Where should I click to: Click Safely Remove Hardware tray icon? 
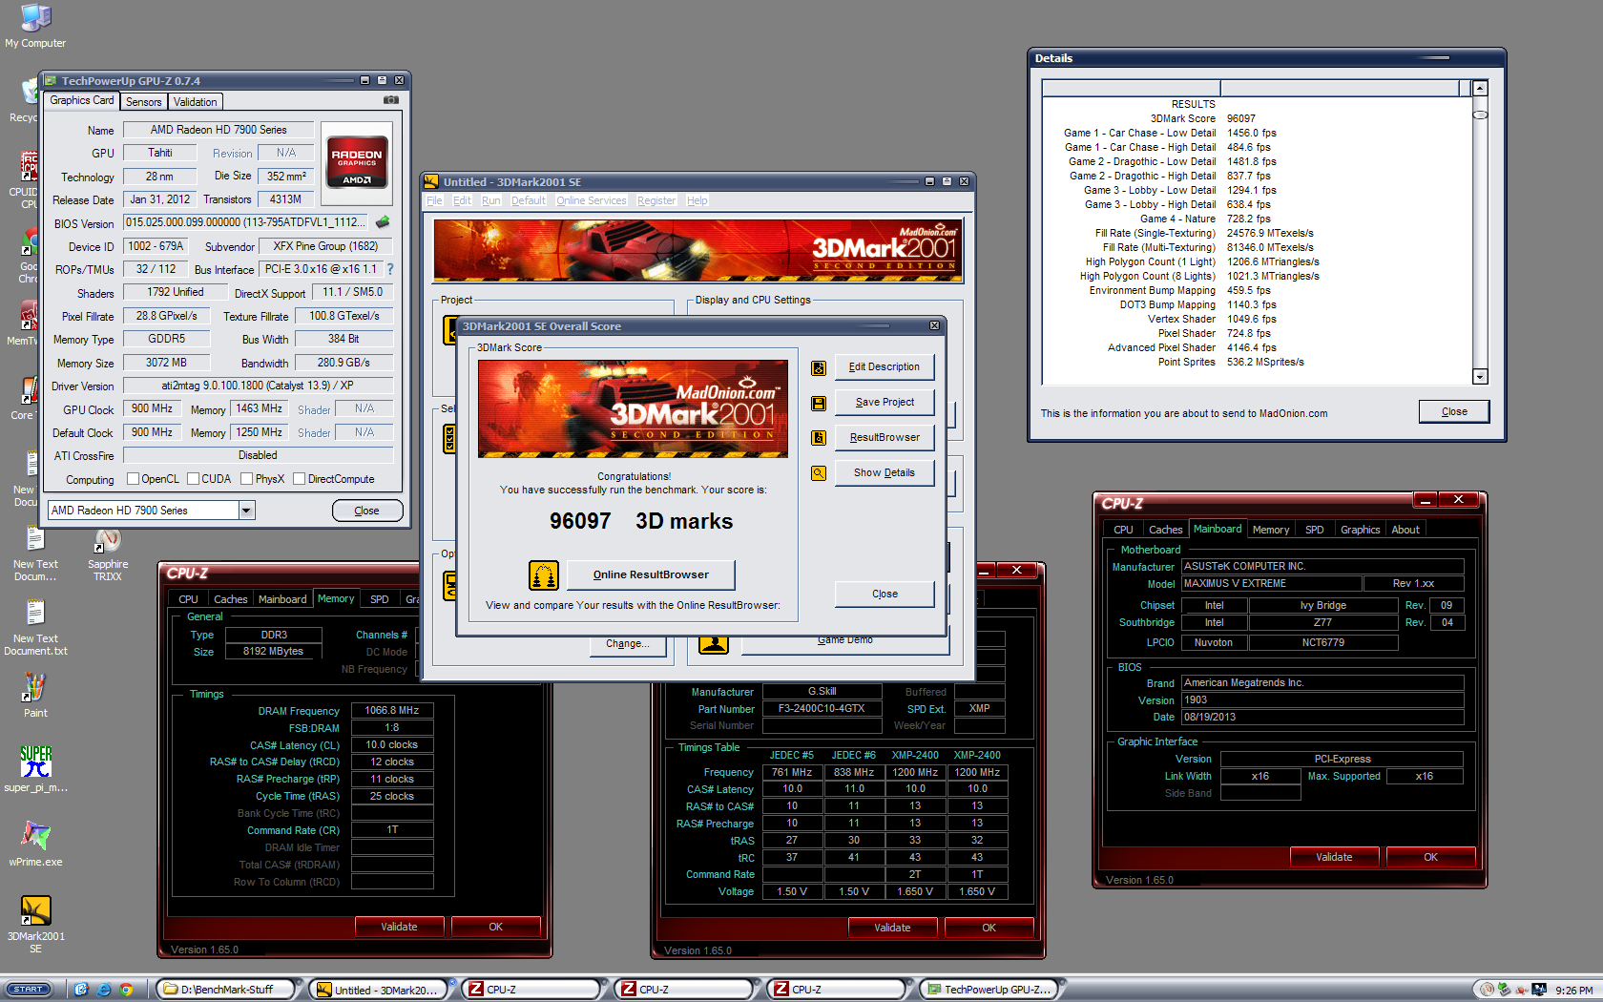[x=1505, y=990]
